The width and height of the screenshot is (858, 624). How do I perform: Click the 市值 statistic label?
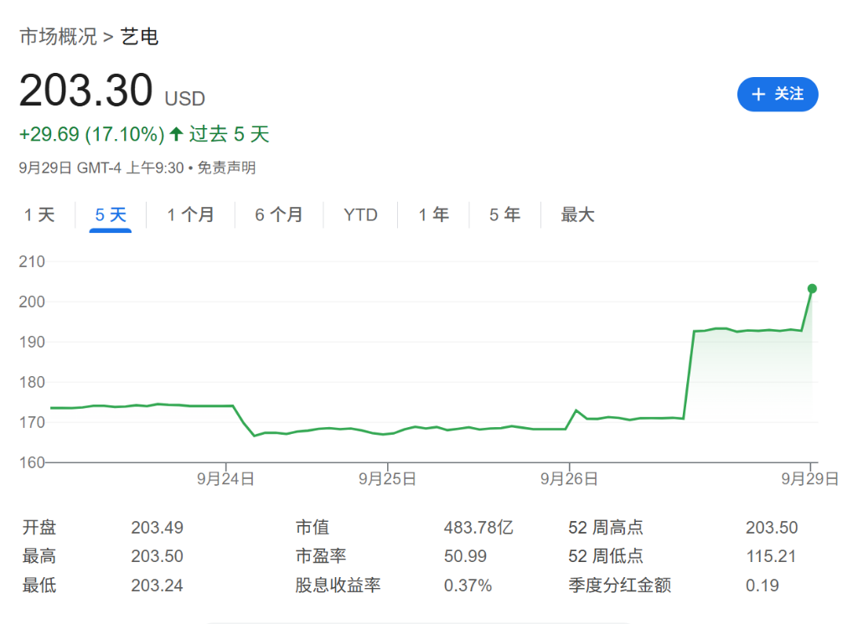pos(313,528)
